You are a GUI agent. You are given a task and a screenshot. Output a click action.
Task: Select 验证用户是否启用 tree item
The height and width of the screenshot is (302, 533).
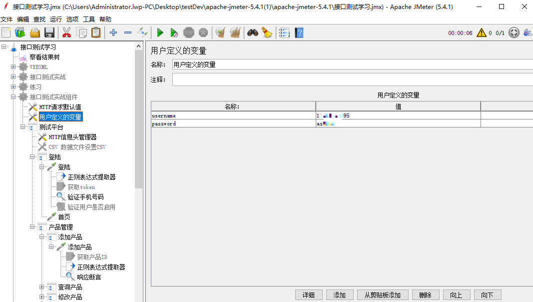tap(91, 207)
